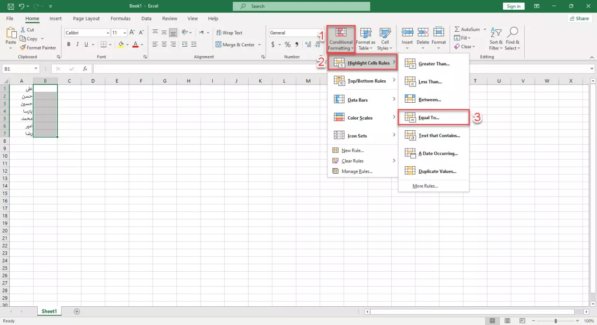Select Text that Contains... rule

(x=433, y=135)
